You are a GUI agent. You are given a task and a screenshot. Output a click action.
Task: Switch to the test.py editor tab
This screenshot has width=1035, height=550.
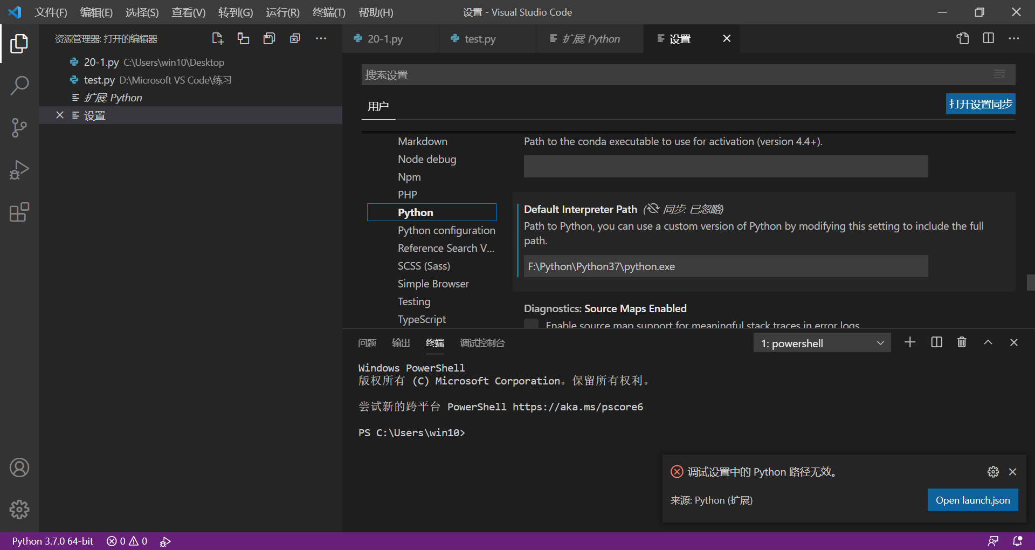[487, 38]
